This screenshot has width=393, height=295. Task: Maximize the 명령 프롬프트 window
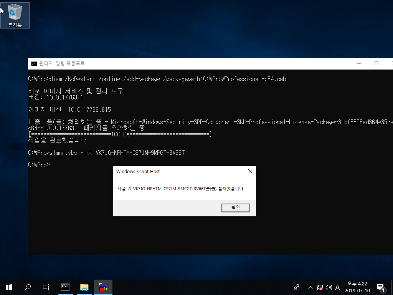coord(376,63)
